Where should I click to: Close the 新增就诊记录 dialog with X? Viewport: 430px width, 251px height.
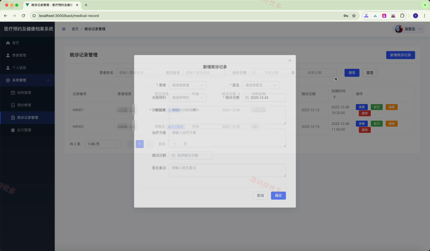290,61
